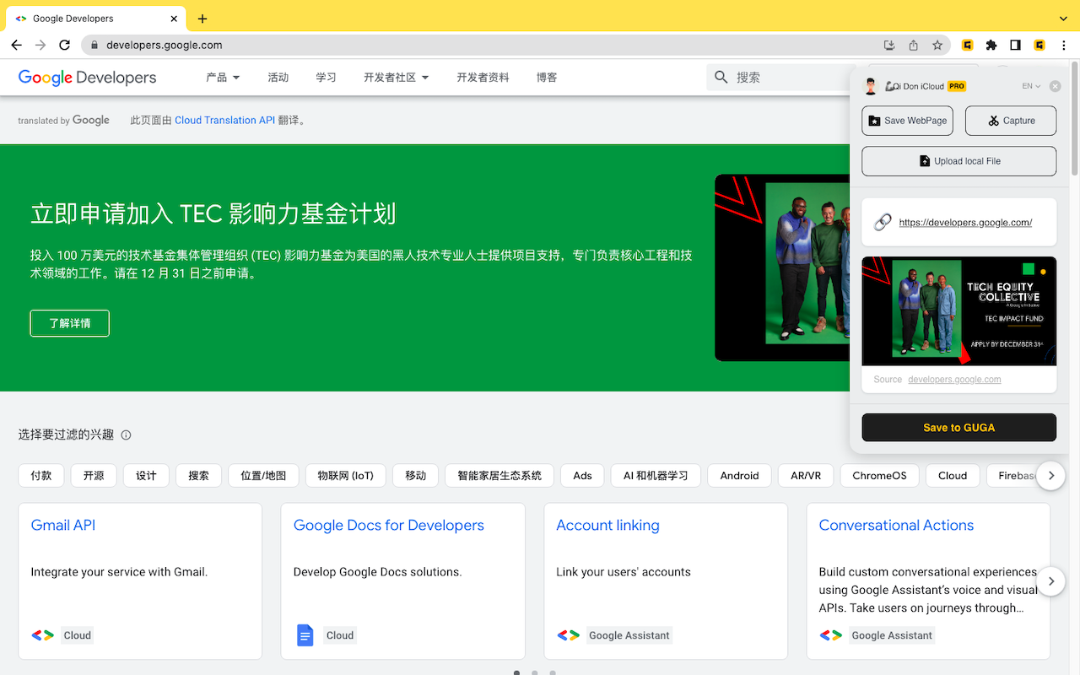Screen dimensions: 1080x675
Task: Click the chain link icon beside the URL
Action: click(883, 222)
